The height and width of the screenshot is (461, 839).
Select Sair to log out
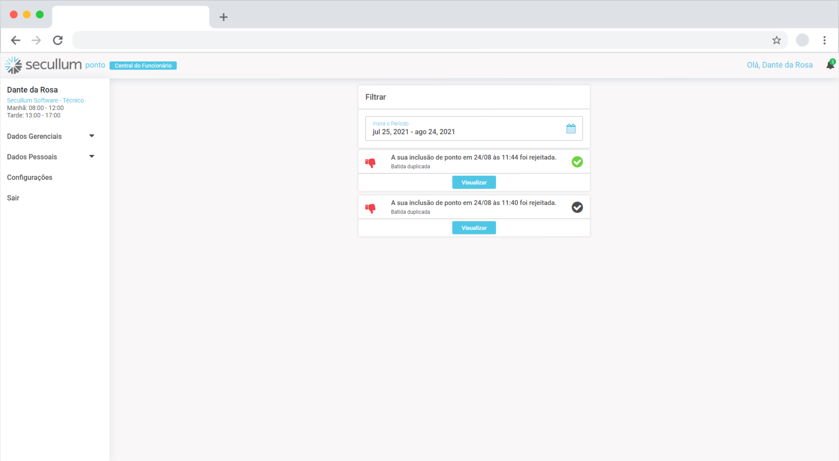tap(13, 198)
